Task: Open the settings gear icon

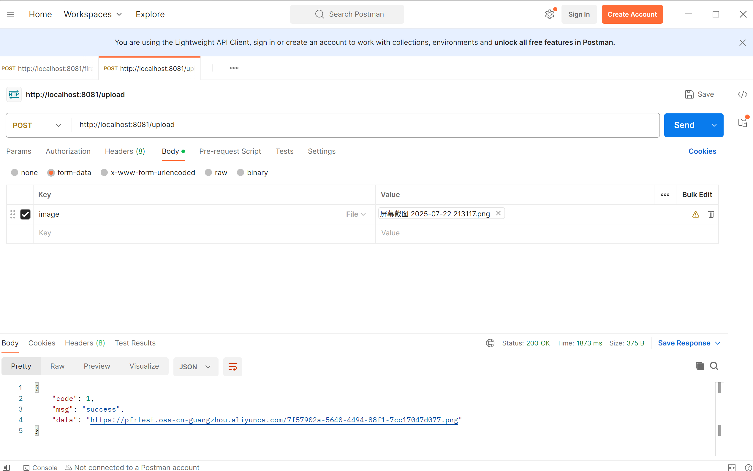Action: [x=550, y=14]
